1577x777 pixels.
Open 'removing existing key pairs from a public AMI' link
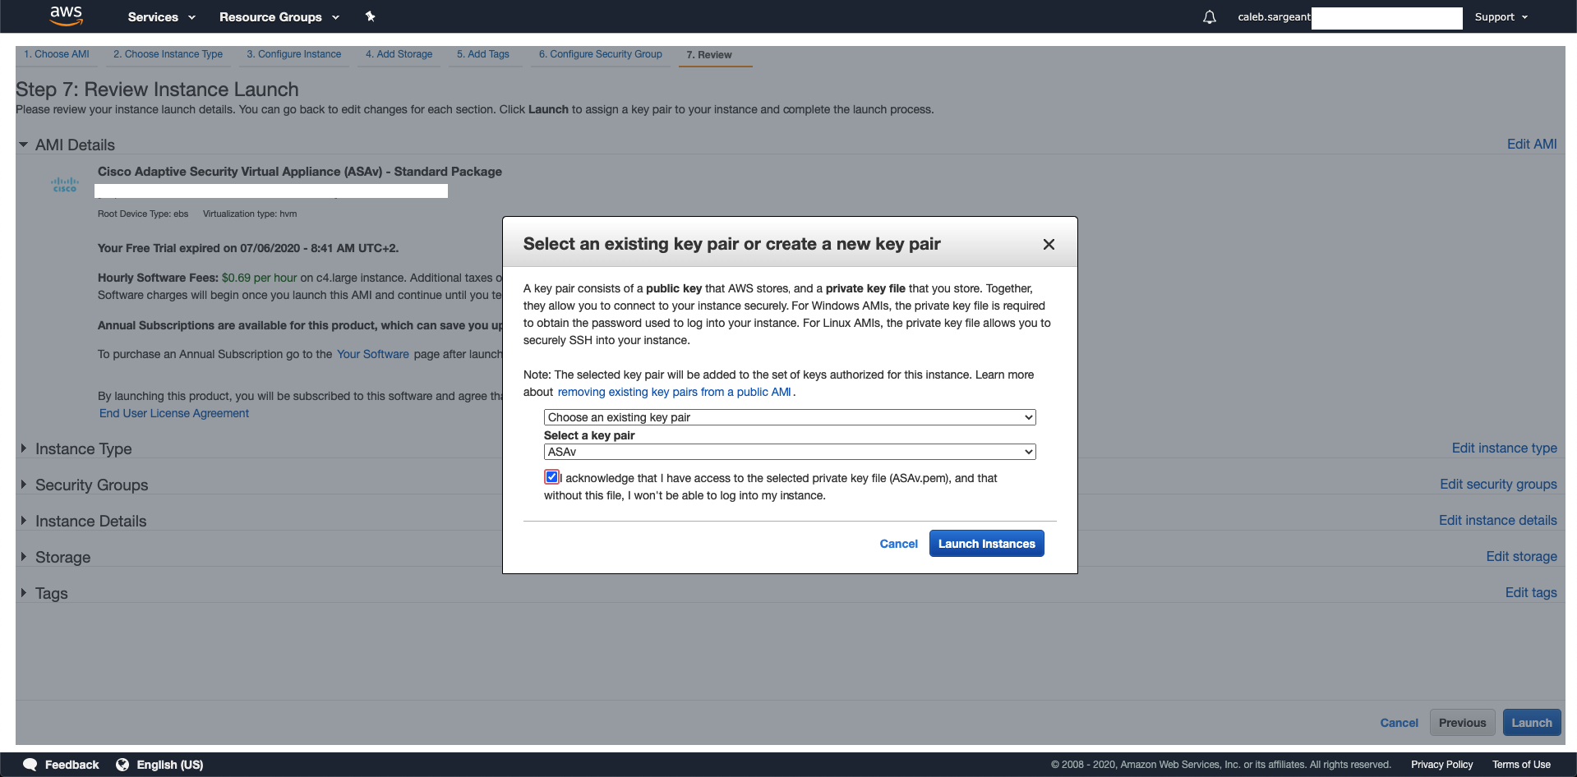(675, 392)
